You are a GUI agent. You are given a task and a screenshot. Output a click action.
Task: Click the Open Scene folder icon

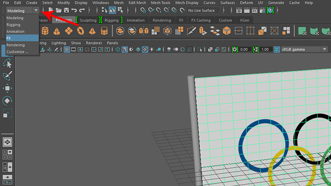point(59,10)
